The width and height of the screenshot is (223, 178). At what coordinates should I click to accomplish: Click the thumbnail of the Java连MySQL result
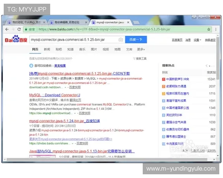click(x=42, y=156)
